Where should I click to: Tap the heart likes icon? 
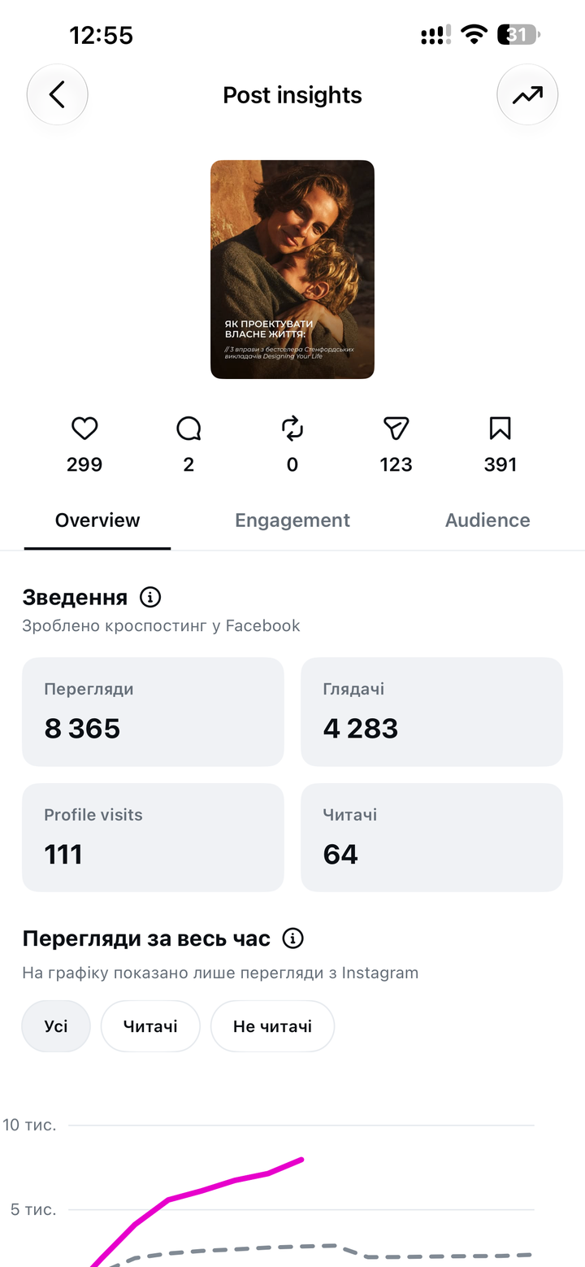(x=84, y=429)
